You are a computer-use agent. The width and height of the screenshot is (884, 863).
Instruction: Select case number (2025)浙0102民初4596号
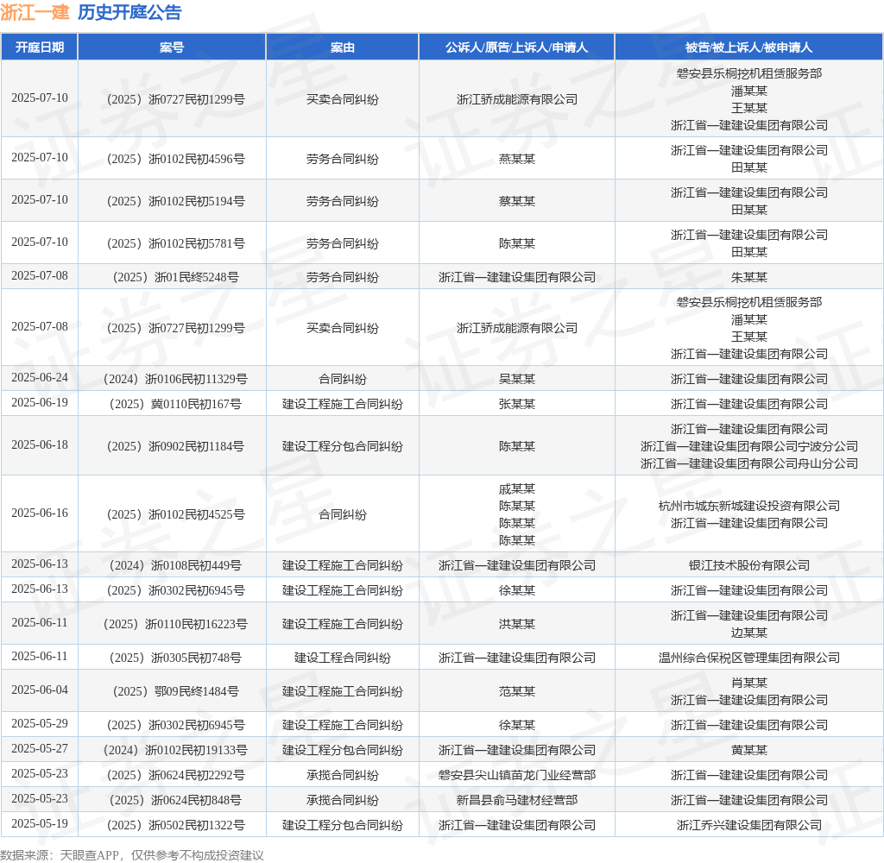pyautogui.click(x=176, y=159)
